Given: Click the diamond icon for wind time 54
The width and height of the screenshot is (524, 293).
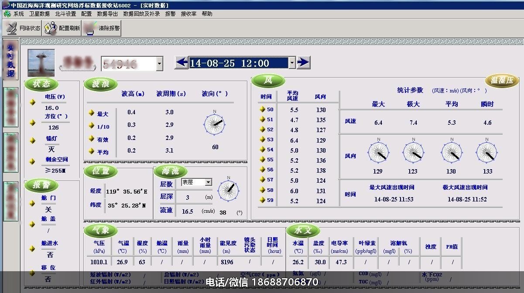Looking at the screenshot, I should 262,149.
